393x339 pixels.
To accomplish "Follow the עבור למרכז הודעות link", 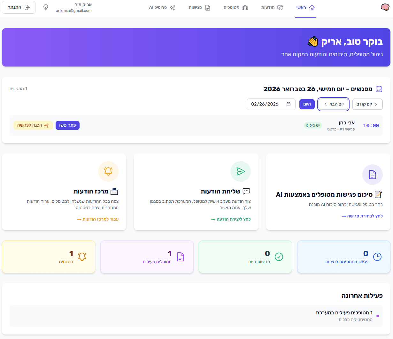I will click(x=98, y=219).
